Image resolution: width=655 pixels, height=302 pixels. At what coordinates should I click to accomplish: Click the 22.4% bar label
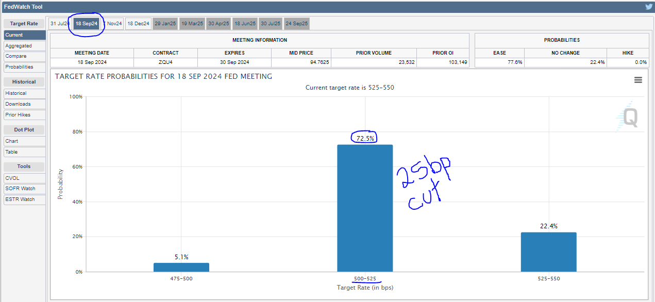coord(549,226)
